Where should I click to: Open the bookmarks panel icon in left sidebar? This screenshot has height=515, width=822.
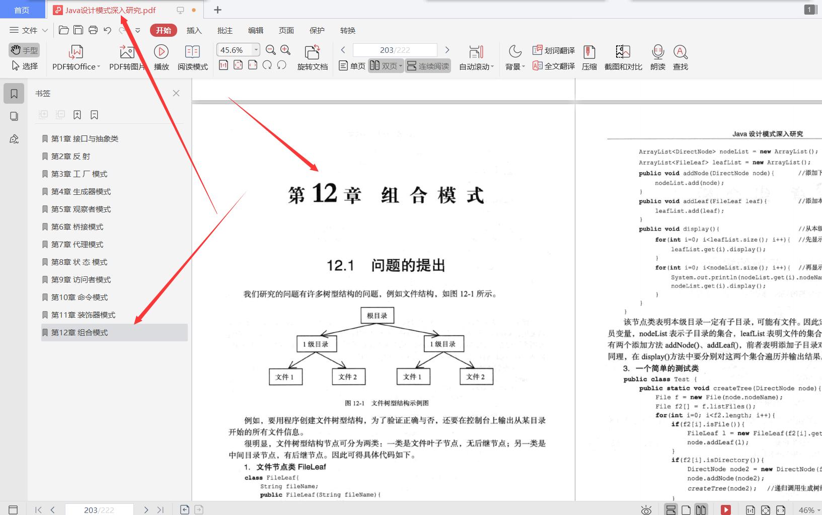pos(14,93)
